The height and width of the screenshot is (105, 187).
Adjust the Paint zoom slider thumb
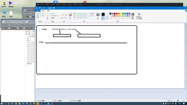click(x=178, y=101)
